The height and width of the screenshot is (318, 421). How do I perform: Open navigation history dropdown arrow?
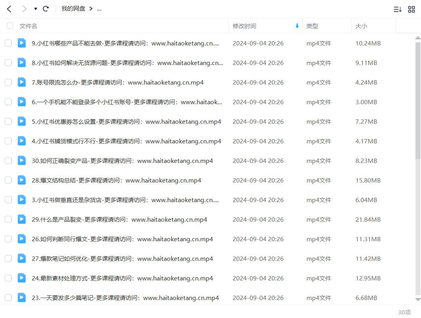click(35, 9)
